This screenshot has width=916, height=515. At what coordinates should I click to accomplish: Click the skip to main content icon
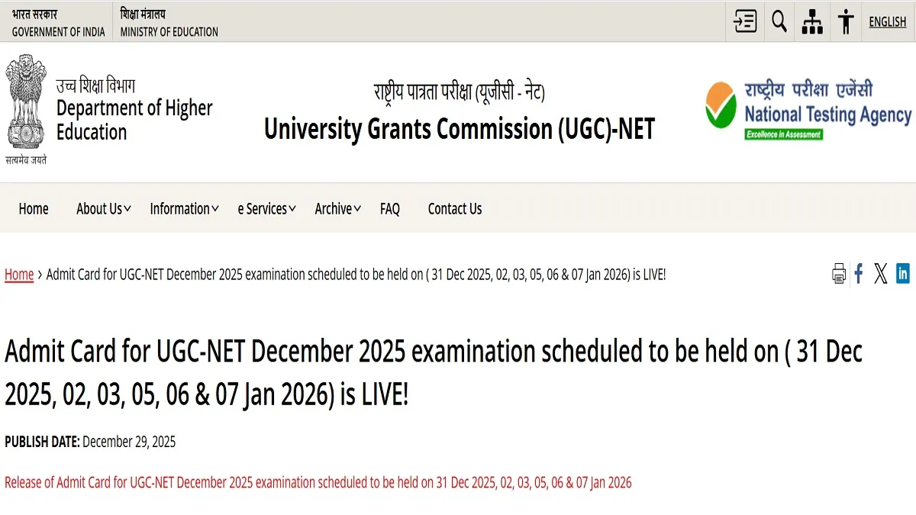click(x=745, y=21)
